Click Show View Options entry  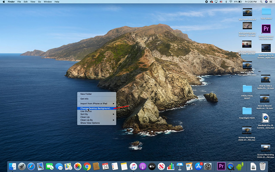[90, 123]
